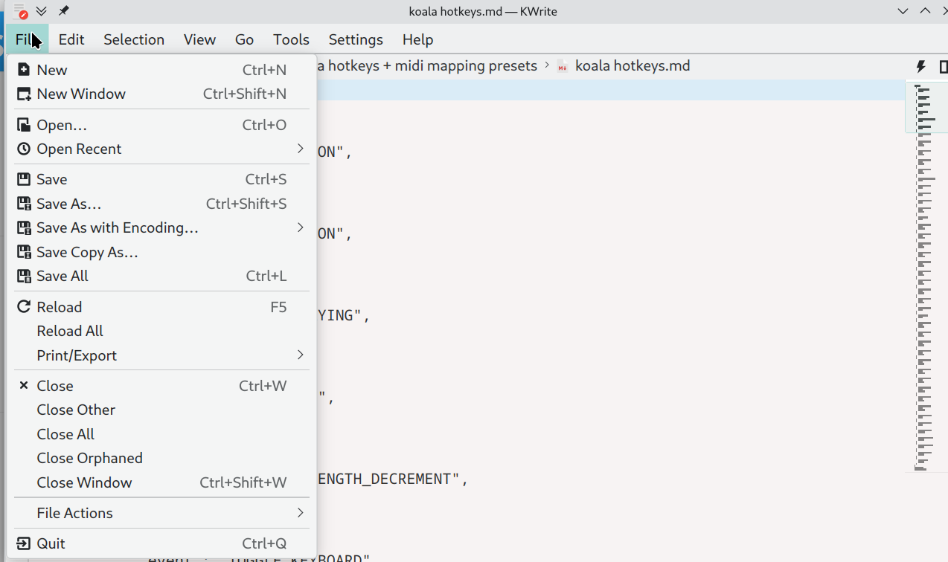The image size is (948, 562).
Task: Choose New from the File menu
Action: coord(161,70)
